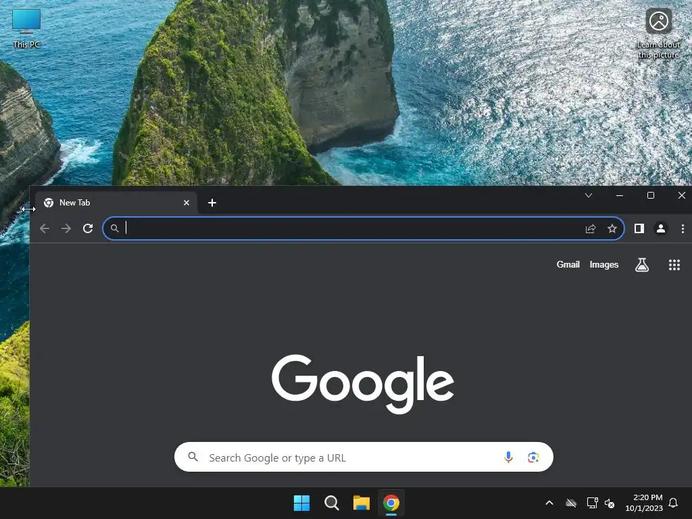Select the New Tab browser tab

[x=116, y=203]
